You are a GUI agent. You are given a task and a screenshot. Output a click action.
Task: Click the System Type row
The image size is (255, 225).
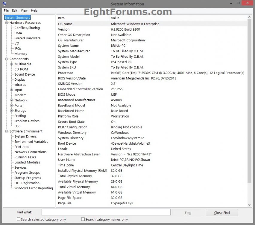(x=152, y=62)
